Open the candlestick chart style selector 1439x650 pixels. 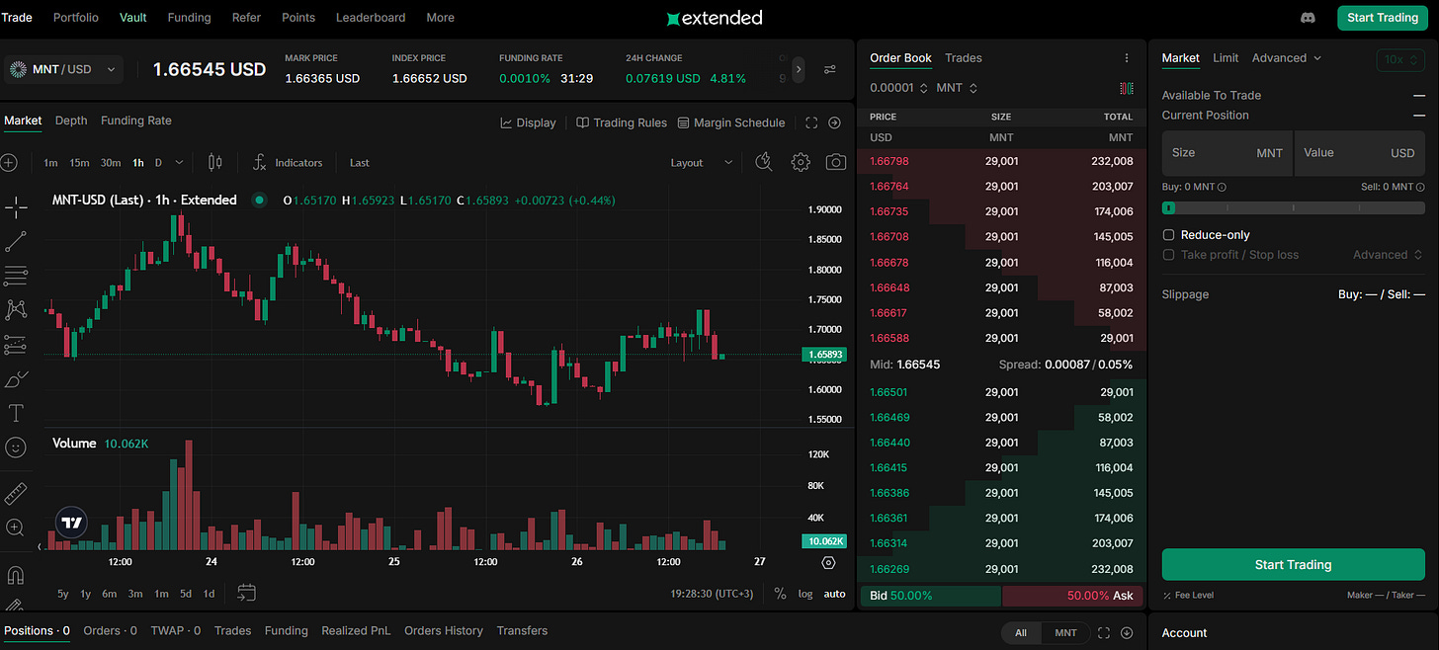215,162
